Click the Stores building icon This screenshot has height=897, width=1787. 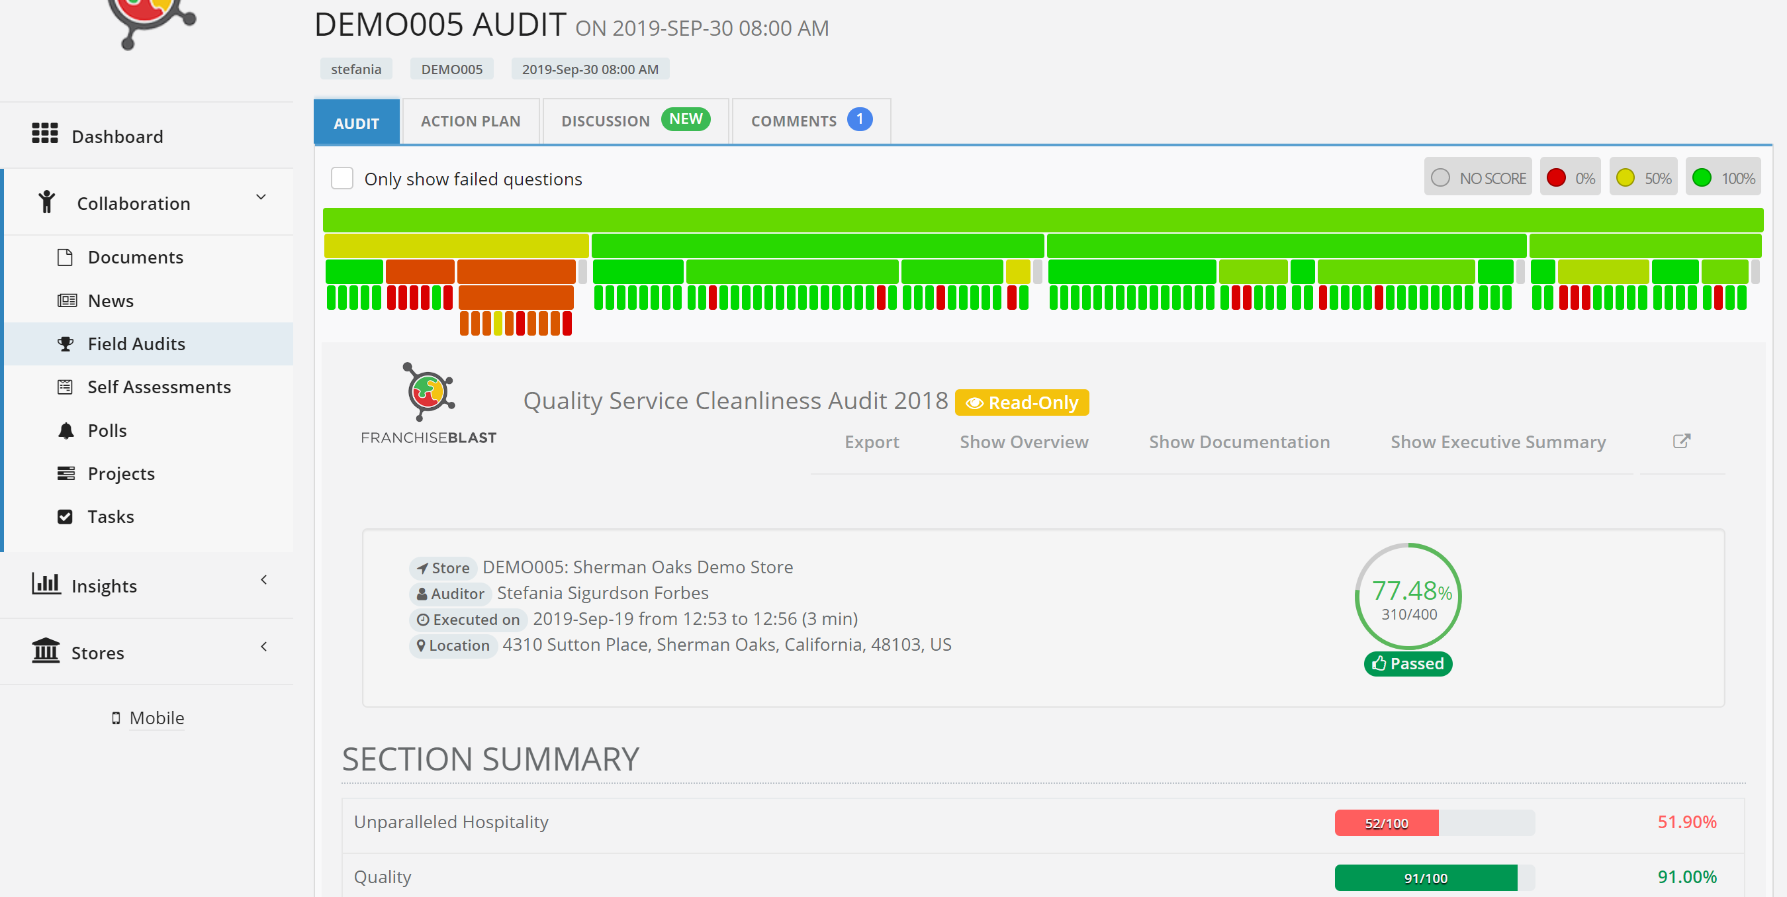point(46,650)
